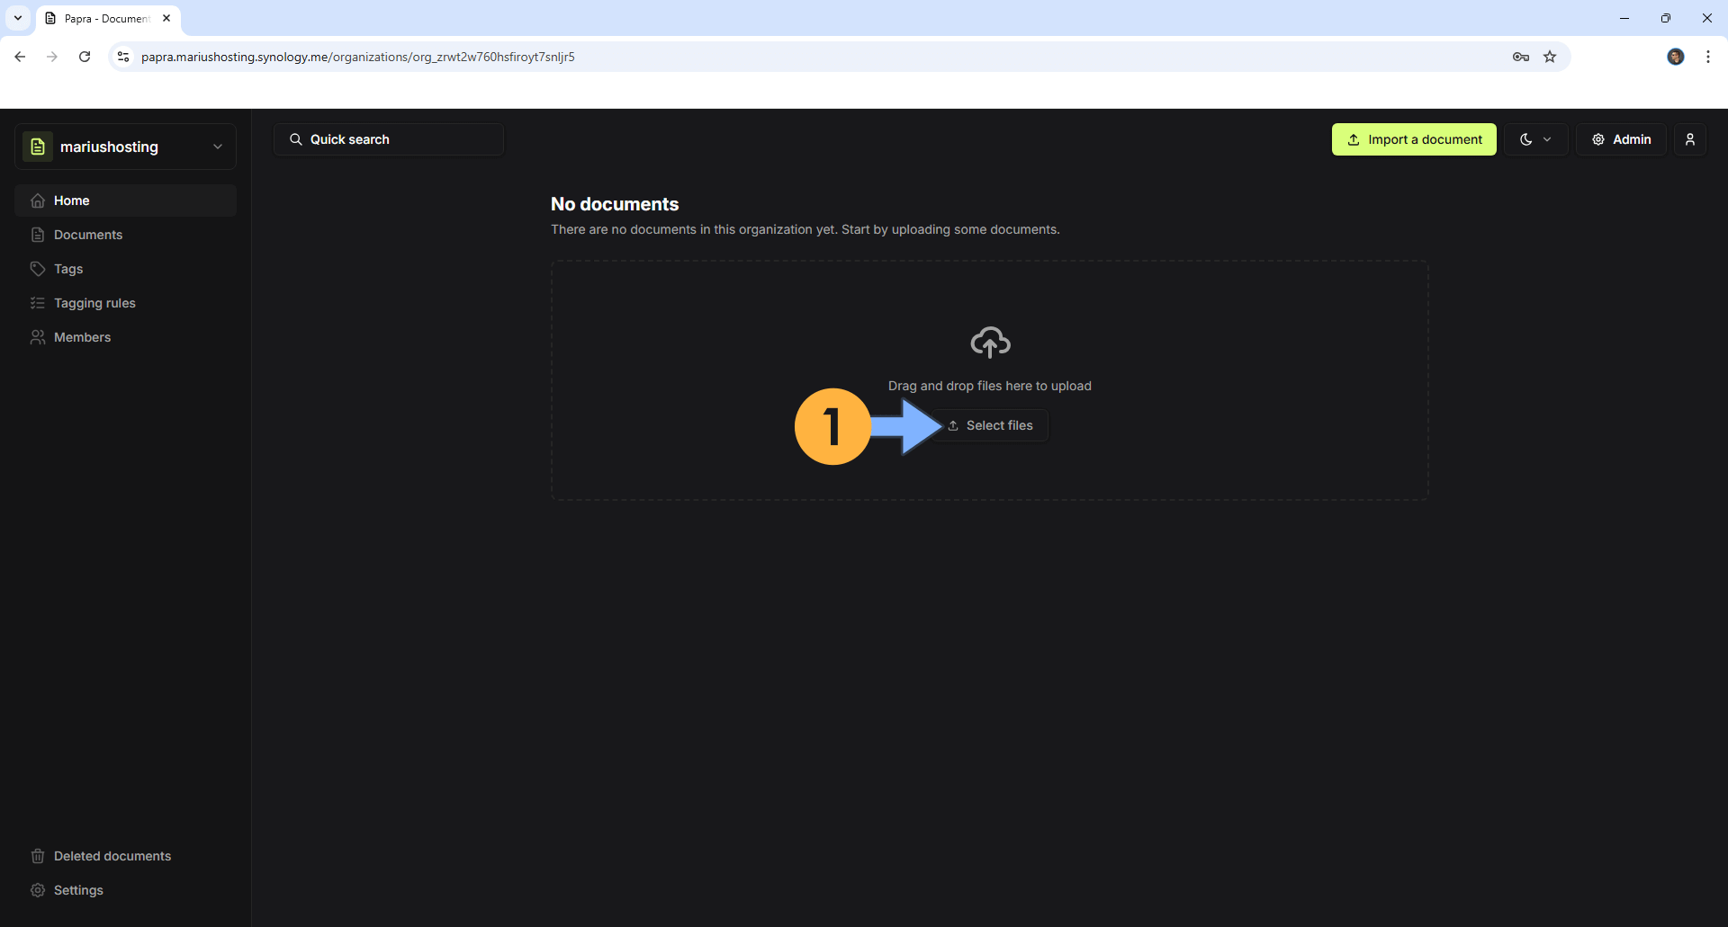Open the mariushosting organization dropdown
Image resolution: width=1728 pixels, height=927 pixels.
(x=125, y=147)
